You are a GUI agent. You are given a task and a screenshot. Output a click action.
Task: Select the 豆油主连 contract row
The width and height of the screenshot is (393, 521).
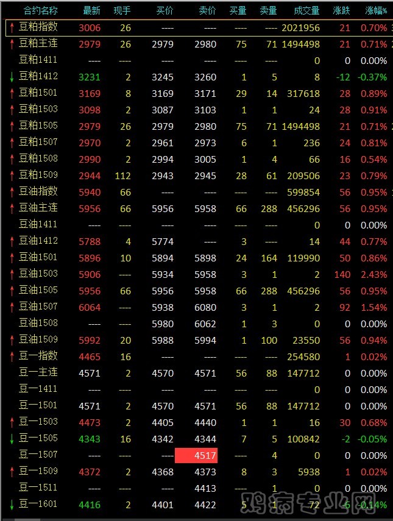pos(199,208)
